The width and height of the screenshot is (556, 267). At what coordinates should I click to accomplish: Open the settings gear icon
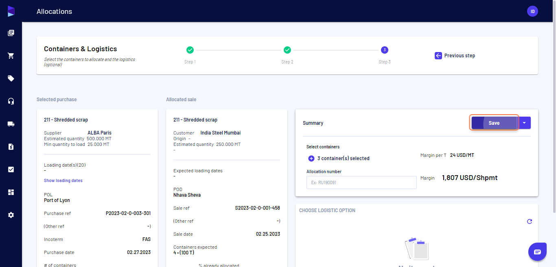[11, 215]
